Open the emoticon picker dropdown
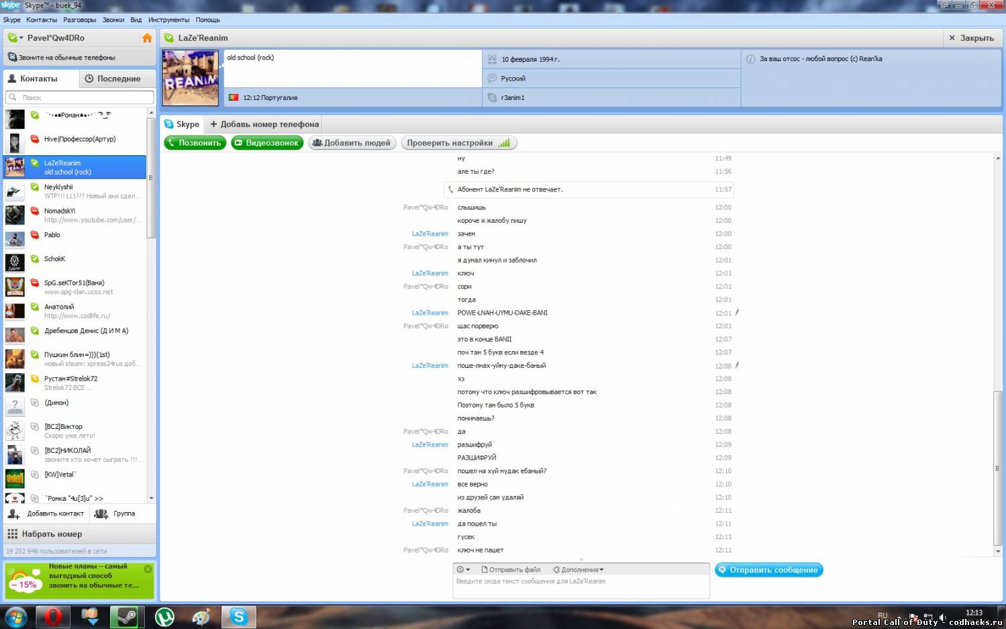The width and height of the screenshot is (1006, 629). [x=463, y=570]
